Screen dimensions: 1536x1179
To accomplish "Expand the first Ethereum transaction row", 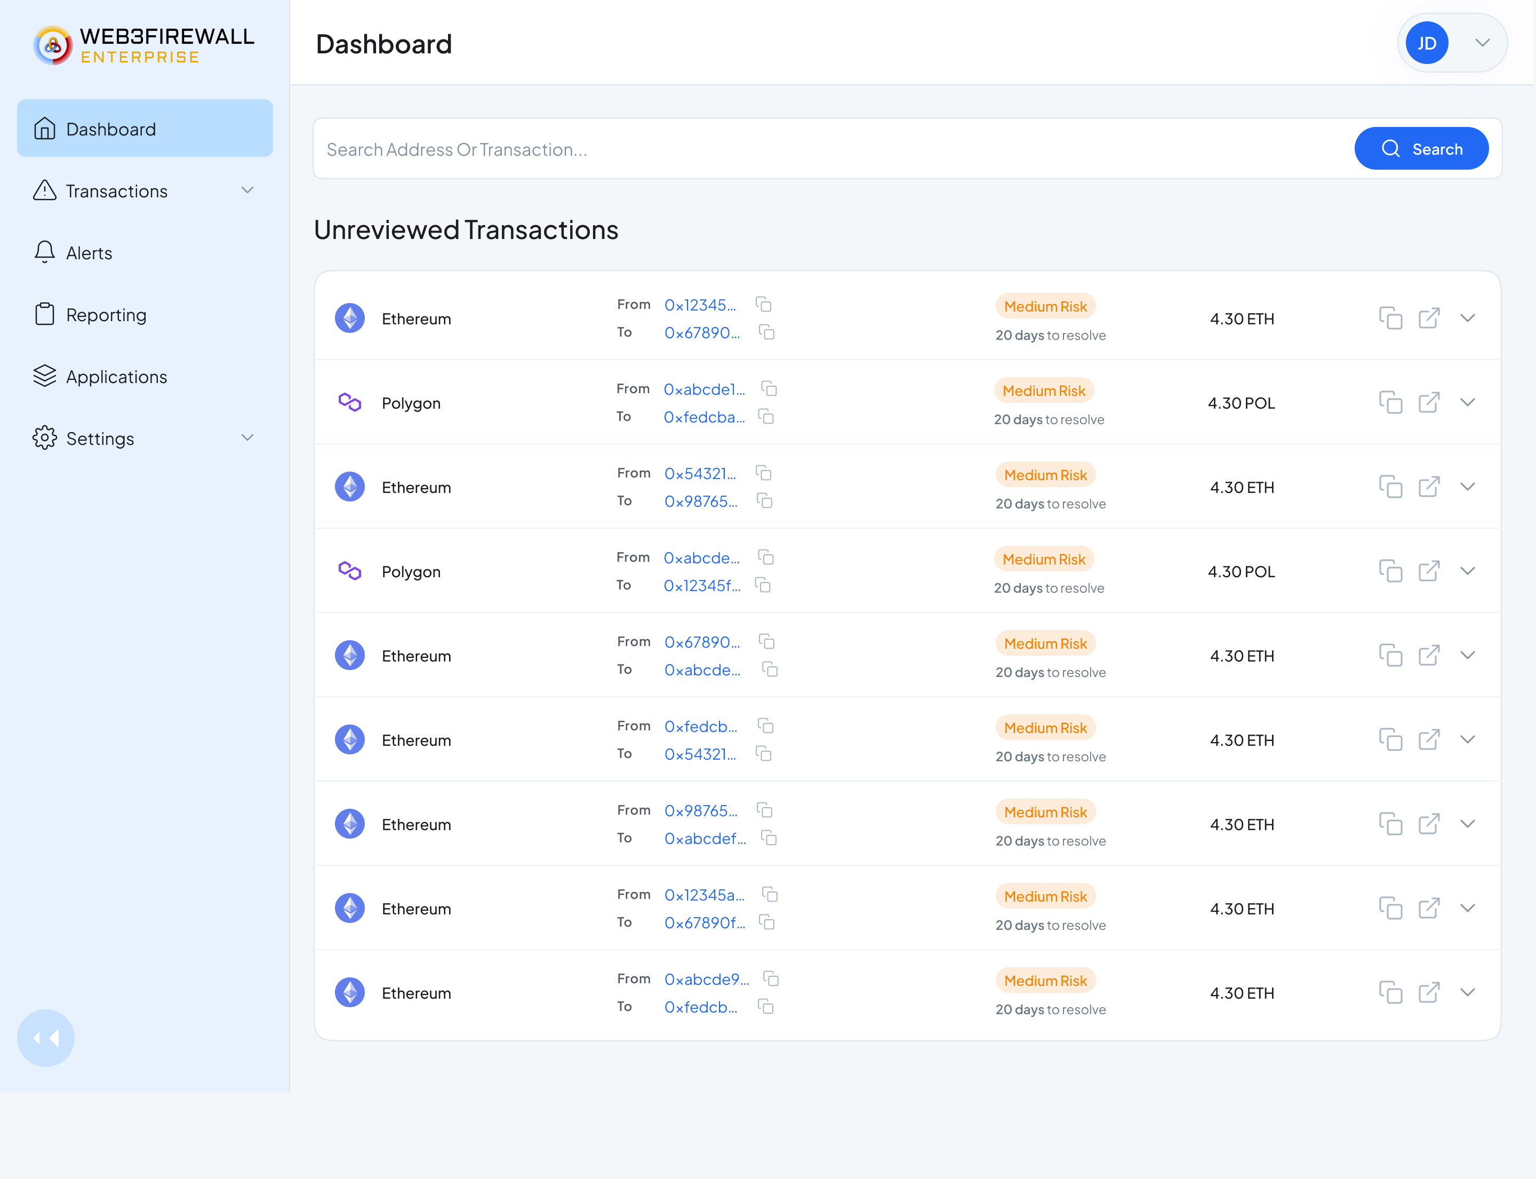I will (x=1467, y=318).
